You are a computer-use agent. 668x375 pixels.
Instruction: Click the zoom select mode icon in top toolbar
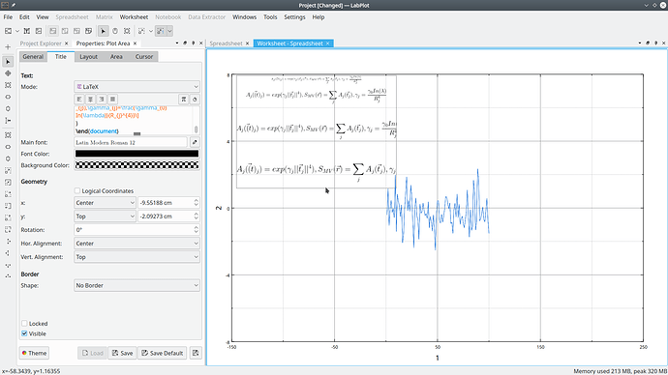point(127,31)
